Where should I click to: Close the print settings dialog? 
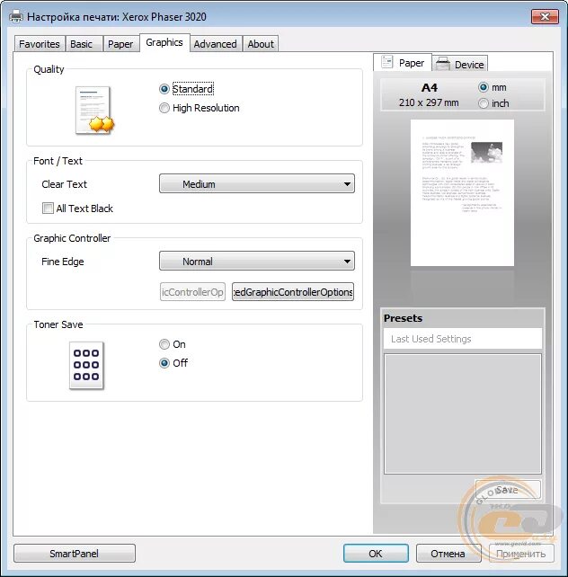click(545, 16)
